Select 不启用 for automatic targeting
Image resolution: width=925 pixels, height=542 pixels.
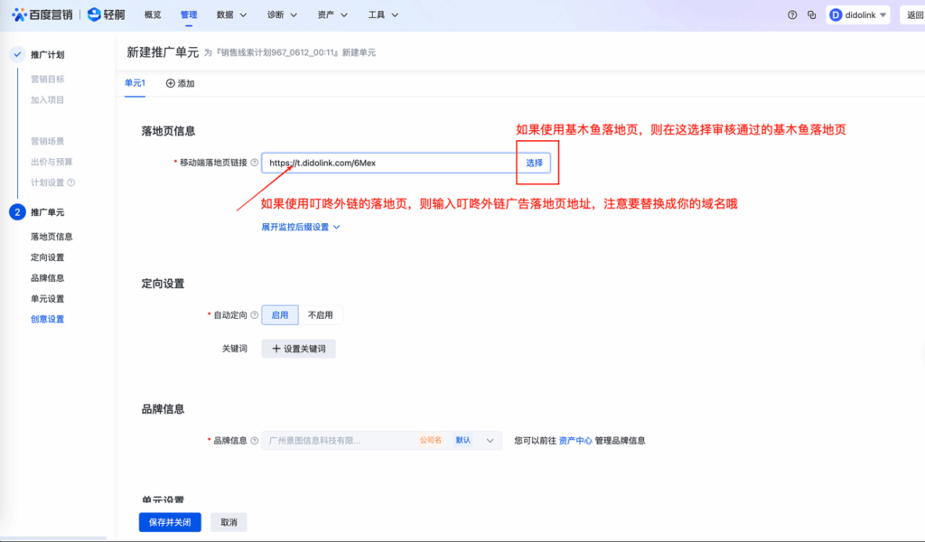[321, 315]
